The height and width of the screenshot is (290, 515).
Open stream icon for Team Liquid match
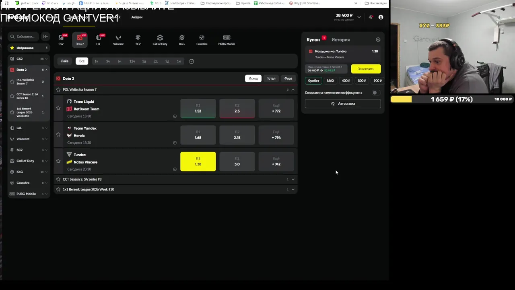point(175,116)
